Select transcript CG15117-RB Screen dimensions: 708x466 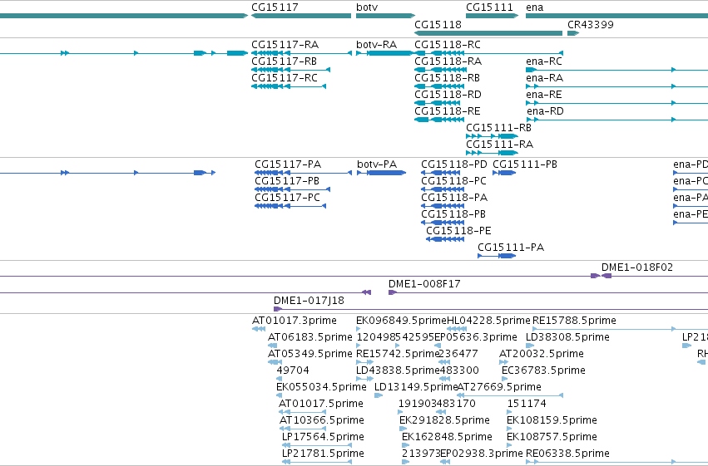(284, 61)
